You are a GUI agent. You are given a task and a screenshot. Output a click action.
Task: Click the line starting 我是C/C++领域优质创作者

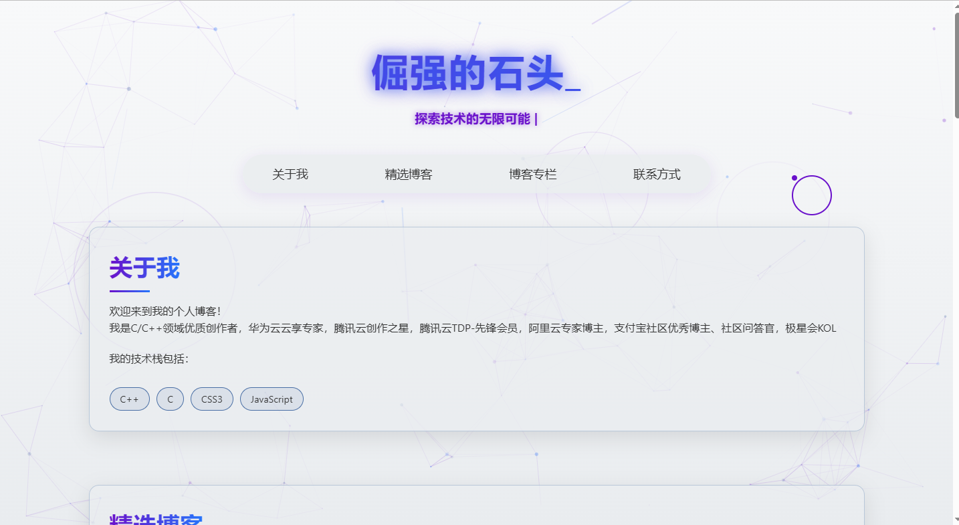click(x=473, y=328)
